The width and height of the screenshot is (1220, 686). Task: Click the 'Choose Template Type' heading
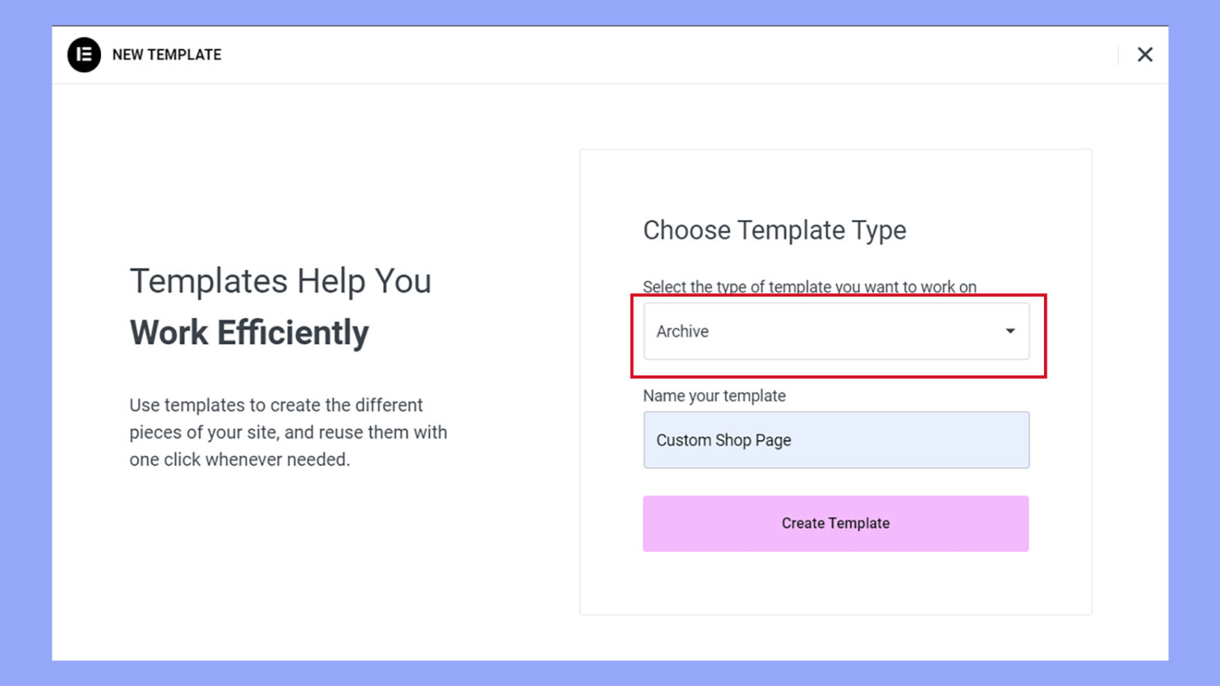click(x=774, y=231)
